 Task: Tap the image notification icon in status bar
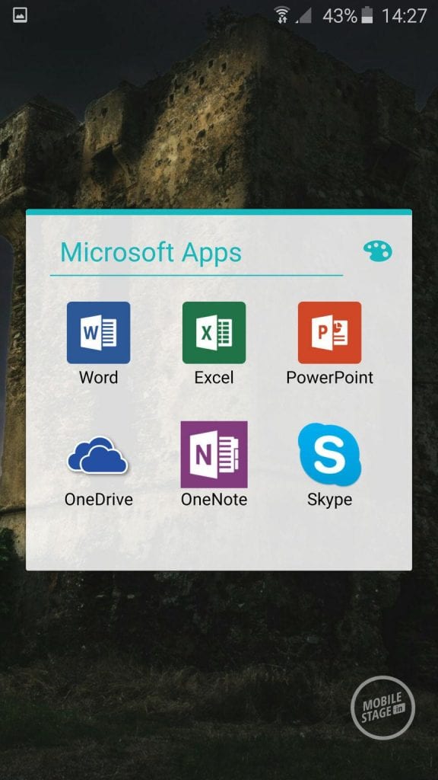[x=20, y=15]
